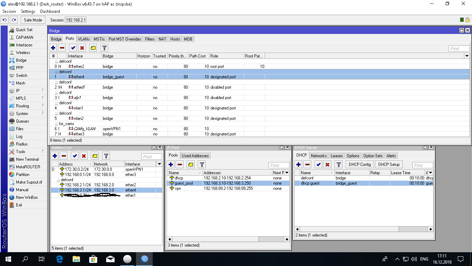Open Partition menu
The width and height of the screenshot is (472, 266).
point(23,175)
